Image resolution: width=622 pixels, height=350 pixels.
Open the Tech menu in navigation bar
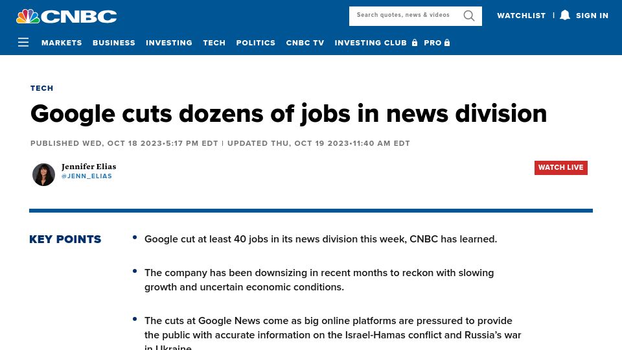(214, 43)
